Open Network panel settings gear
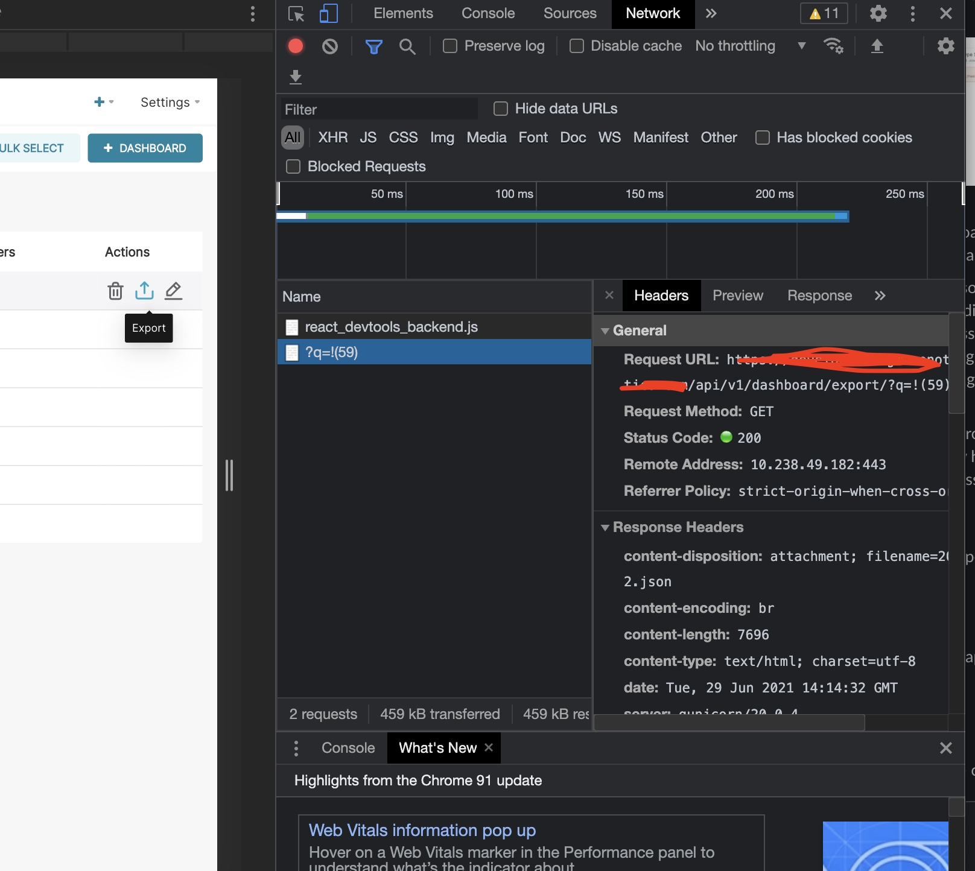 point(945,46)
